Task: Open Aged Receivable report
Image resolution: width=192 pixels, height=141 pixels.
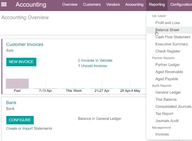Action: 169,72
